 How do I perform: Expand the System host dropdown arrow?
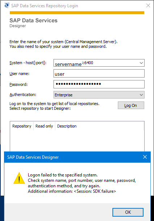click(x=141, y=63)
